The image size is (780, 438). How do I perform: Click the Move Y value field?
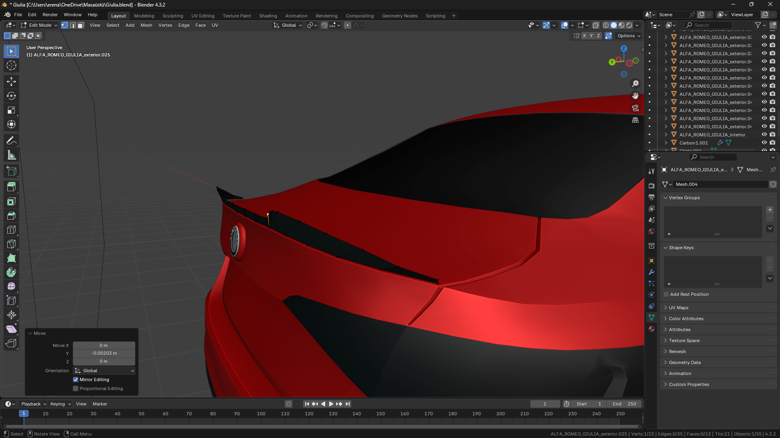coord(104,353)
